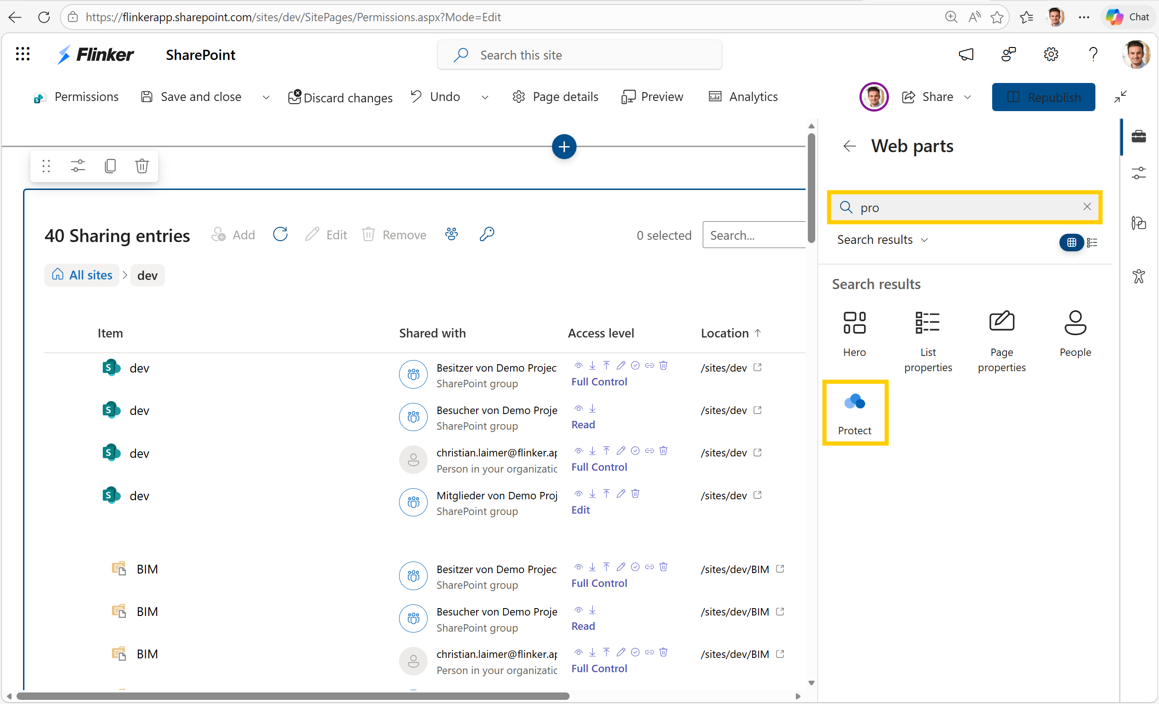Clear the pro search query

tap(1087, 207)
